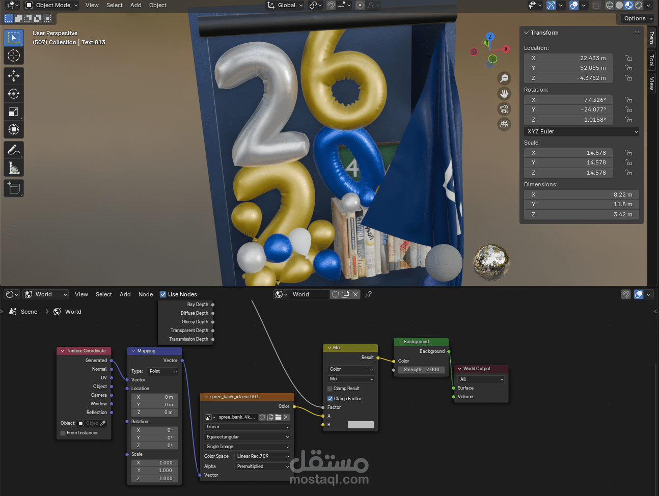Open the Global orientation dropdown

click(x=285, y=5)
